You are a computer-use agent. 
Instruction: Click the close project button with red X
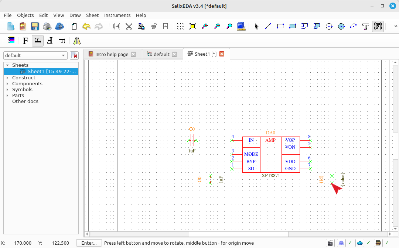[74, 55]
